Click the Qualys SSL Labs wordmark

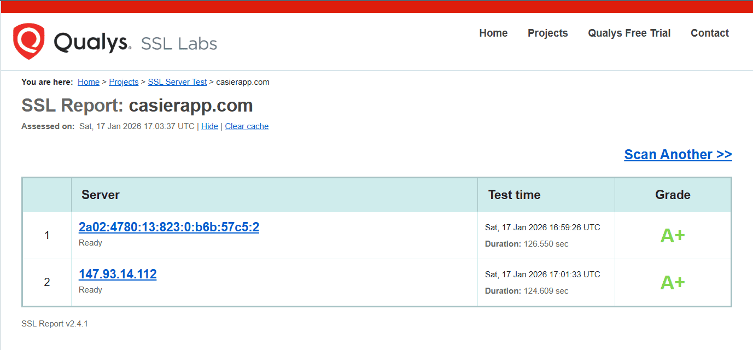pyautogui.click(x=135, y=43)
